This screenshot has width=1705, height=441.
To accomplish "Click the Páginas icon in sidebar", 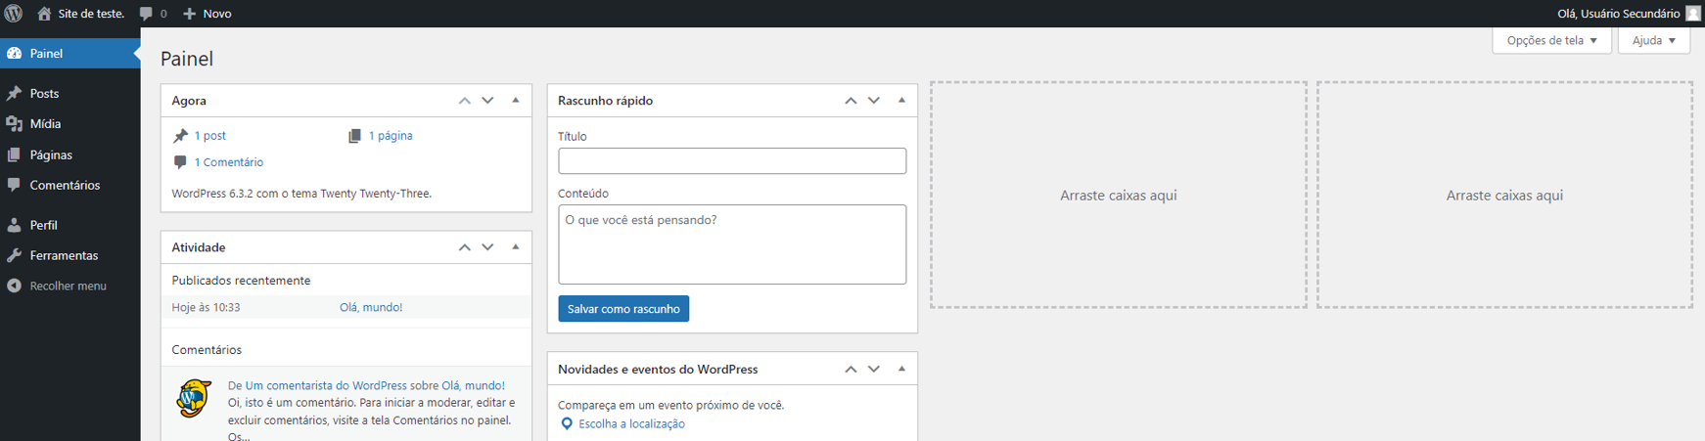I will point(15,154).
